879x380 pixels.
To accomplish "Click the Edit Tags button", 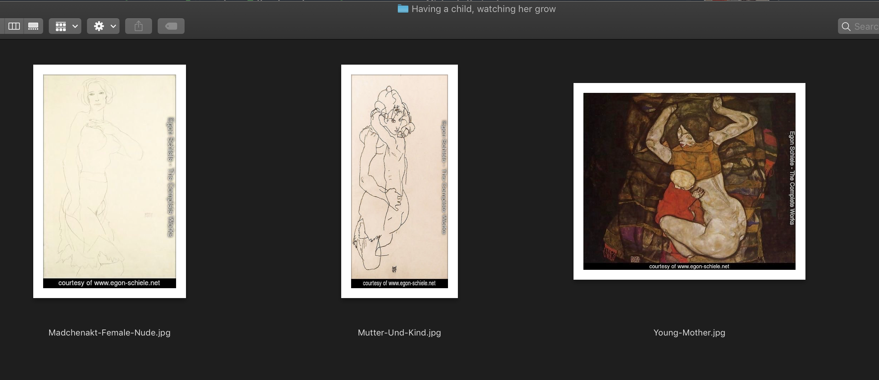I will click(171, 26).
